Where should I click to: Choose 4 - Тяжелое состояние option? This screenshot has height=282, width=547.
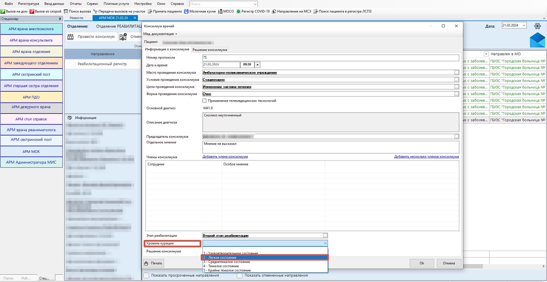(x=265, y=266)
